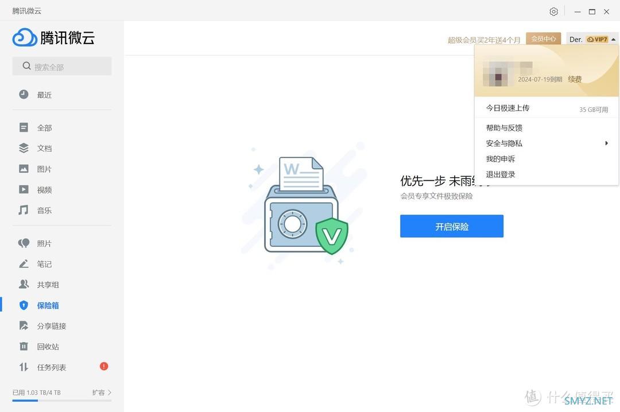Click the search magnifier icon

click(26, 66)
